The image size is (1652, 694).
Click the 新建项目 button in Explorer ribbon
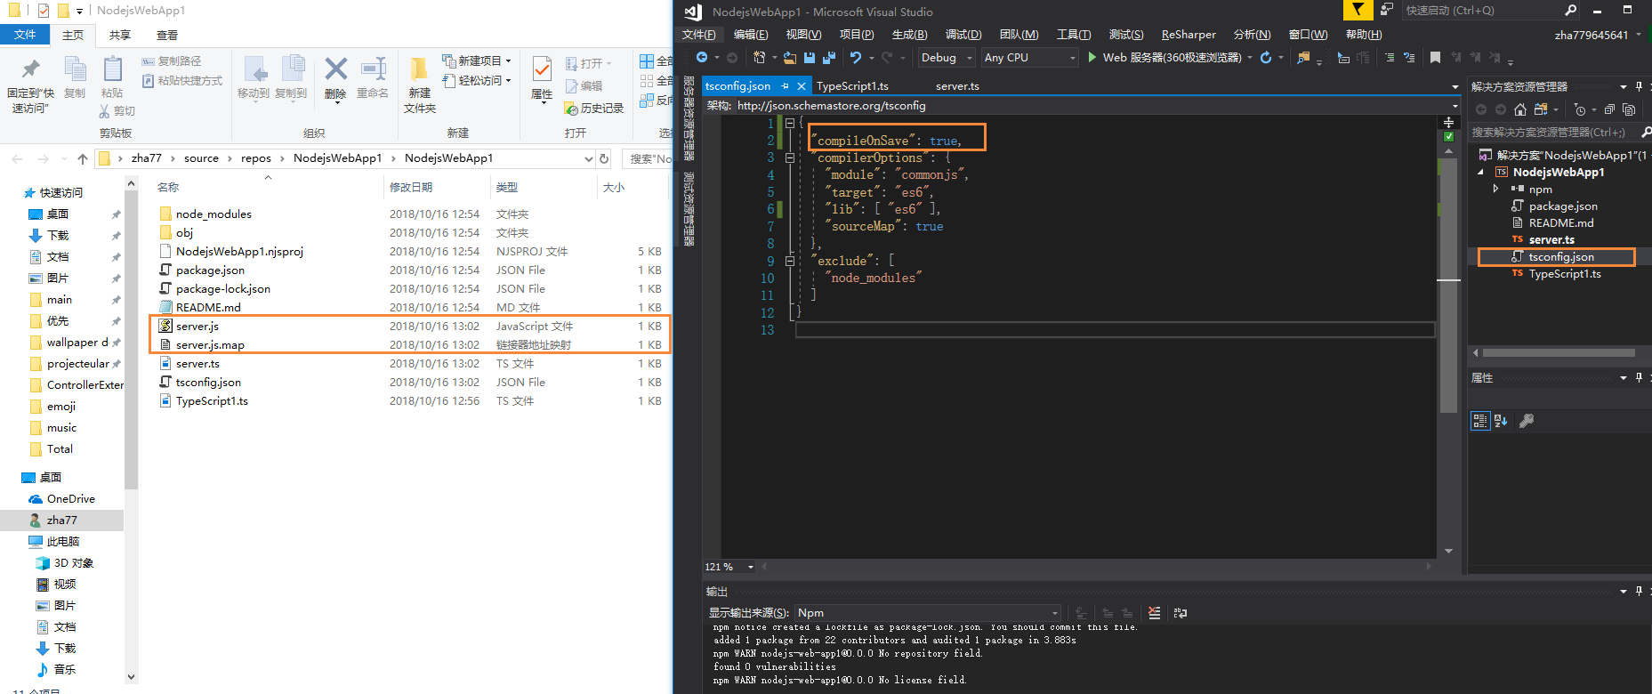click(477, 61)
